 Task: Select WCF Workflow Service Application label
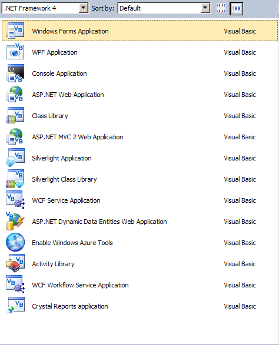pyautogui.click(x=80, y=285)
